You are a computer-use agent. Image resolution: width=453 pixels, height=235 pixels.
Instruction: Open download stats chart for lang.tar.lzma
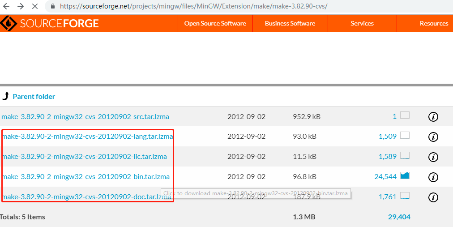pos(405,135)
